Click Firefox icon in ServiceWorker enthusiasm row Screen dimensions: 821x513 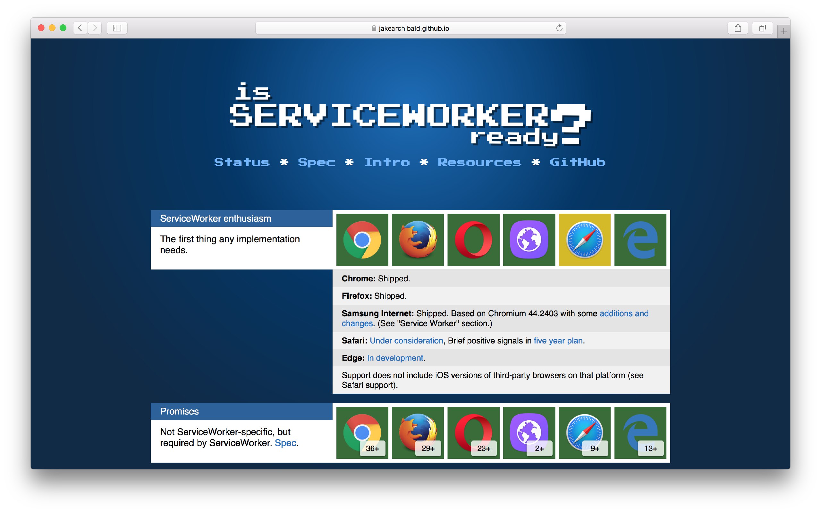click(x=418, y=240)
